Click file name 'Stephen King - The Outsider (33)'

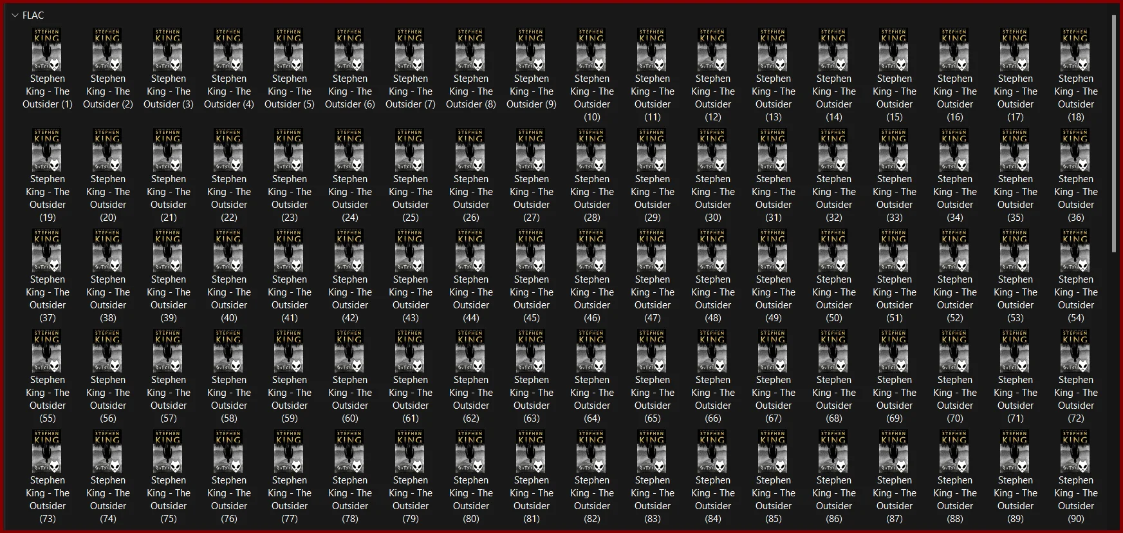(x=895, y=198)
